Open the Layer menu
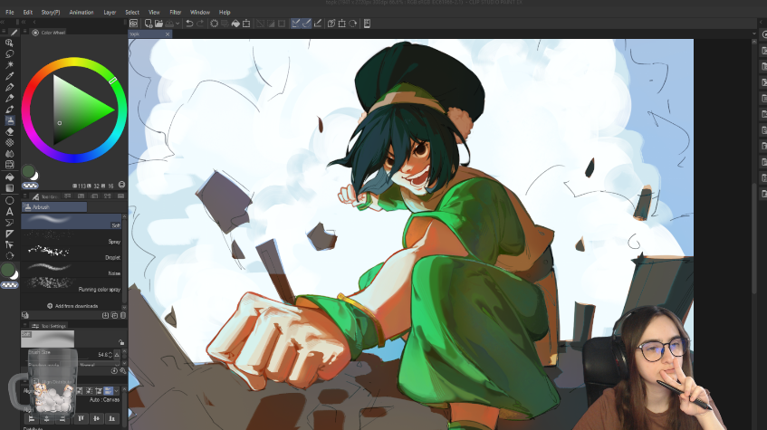The image size is (767, 430). 110,13
